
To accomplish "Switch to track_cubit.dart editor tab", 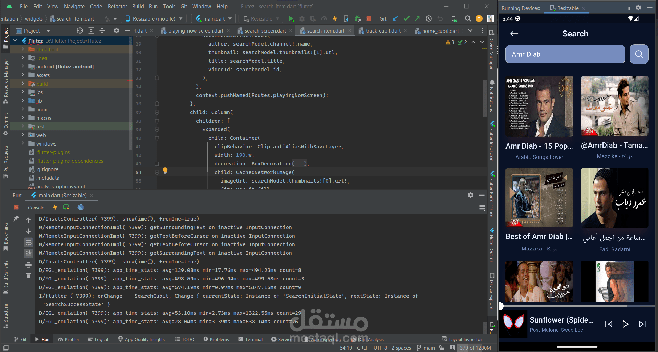I will pyautogui.click(x=383, y=31).
